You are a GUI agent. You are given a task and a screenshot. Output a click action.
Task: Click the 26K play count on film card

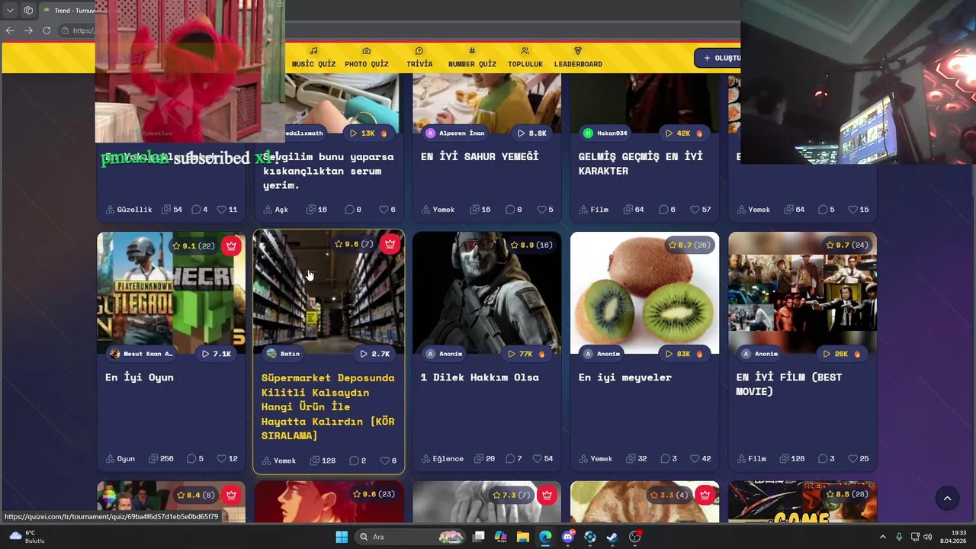[843, 354]
